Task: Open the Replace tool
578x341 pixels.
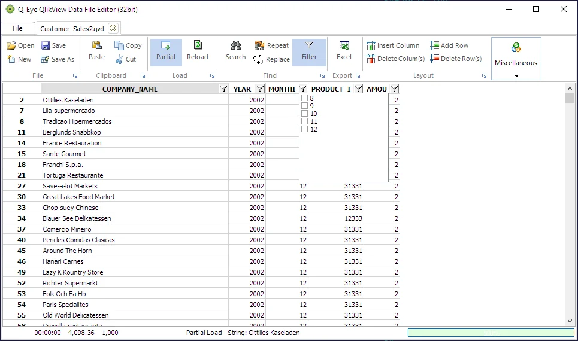Action: [272, 59]
